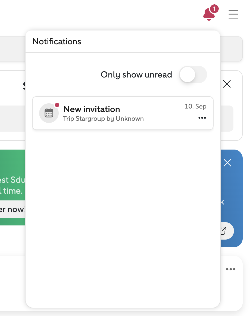
Task: Enable the Only show unread toggle
Action: point(193,75)
